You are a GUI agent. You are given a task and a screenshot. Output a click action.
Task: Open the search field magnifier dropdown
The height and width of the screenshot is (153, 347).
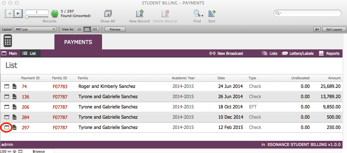[278, 13]
